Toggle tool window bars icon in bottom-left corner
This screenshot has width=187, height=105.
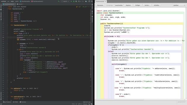tap(1, 104)
